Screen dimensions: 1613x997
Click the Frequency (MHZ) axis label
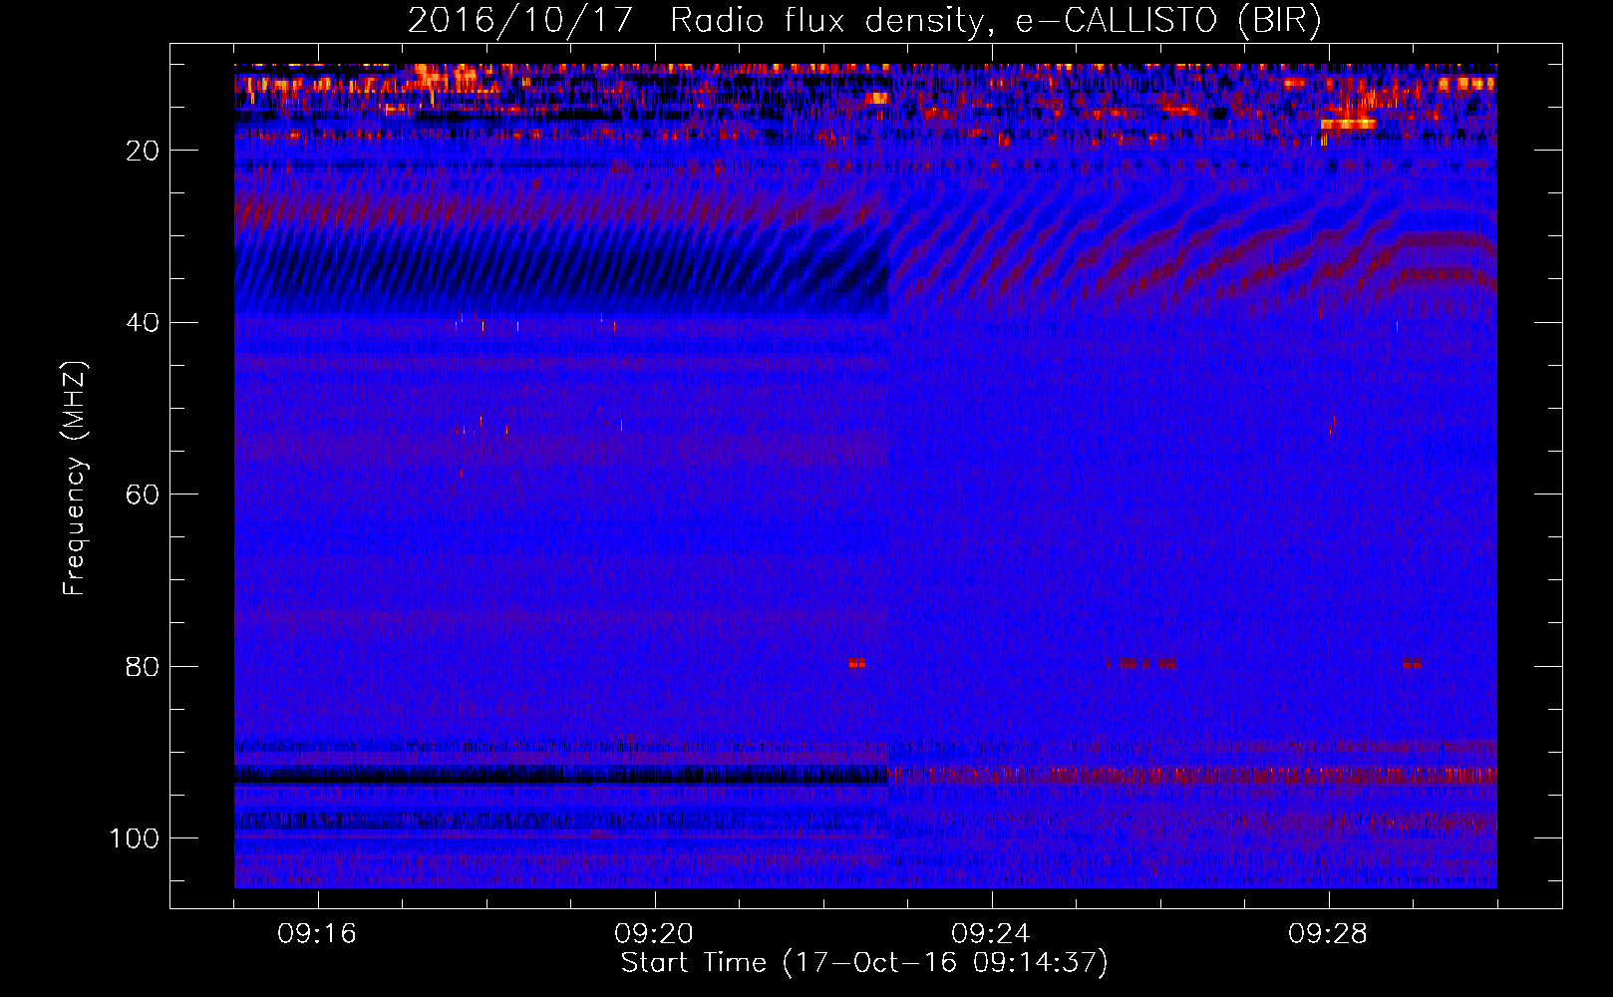pos(75,479)
